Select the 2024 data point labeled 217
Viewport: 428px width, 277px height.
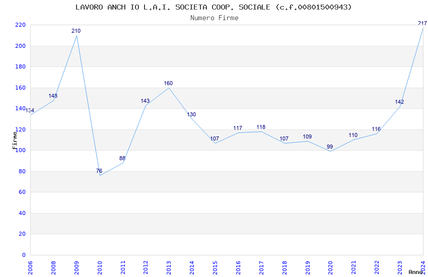(422, 24)
